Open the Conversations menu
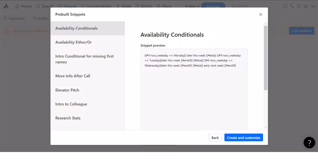Screen dimensions: 318x159 pyautogui.click(x=96, y=6)
